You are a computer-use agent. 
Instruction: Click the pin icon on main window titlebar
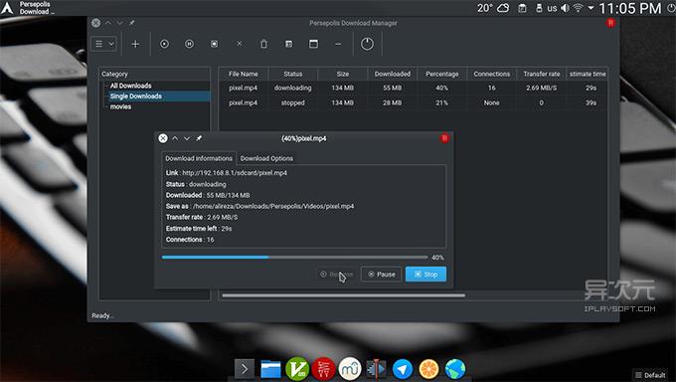pyautogui.click(x=132, y=23)
